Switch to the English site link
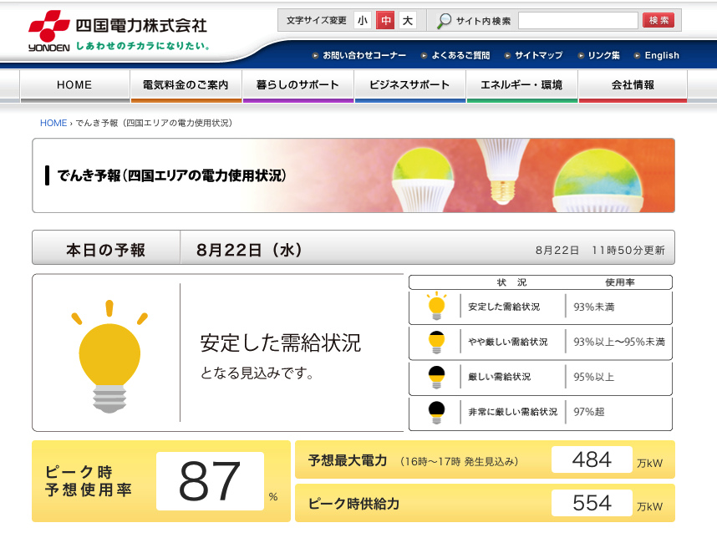Image resolution: width=717 pixels, height=538 pixels. pos(662,56)
